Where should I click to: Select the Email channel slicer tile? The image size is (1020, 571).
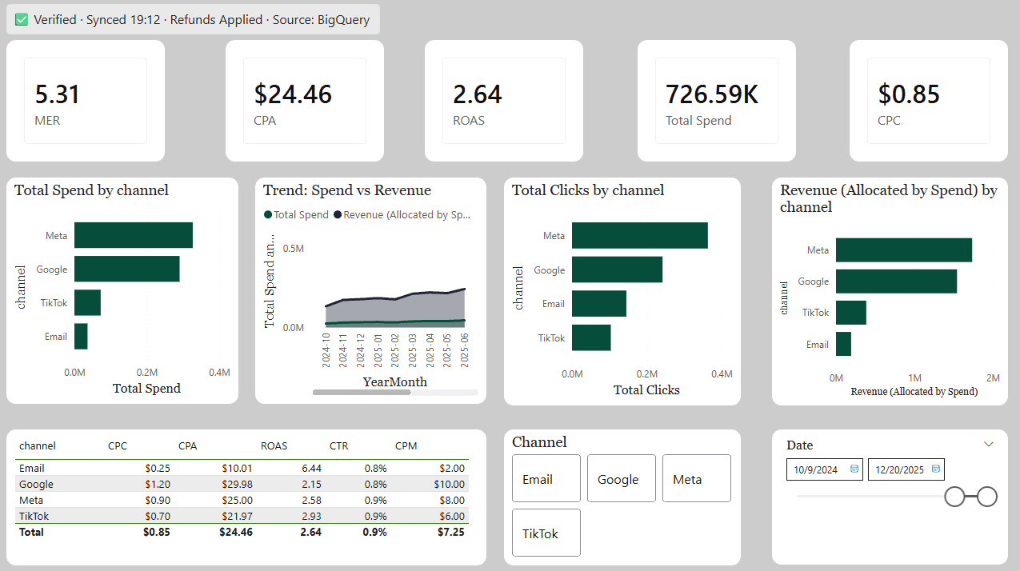pos(546,478)
